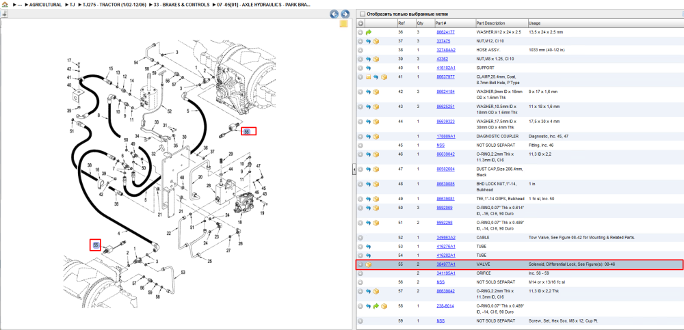Add CABLE 349863A2 using its gray plus icon
This screenshot has width=684, height=330.
point(360,238)
